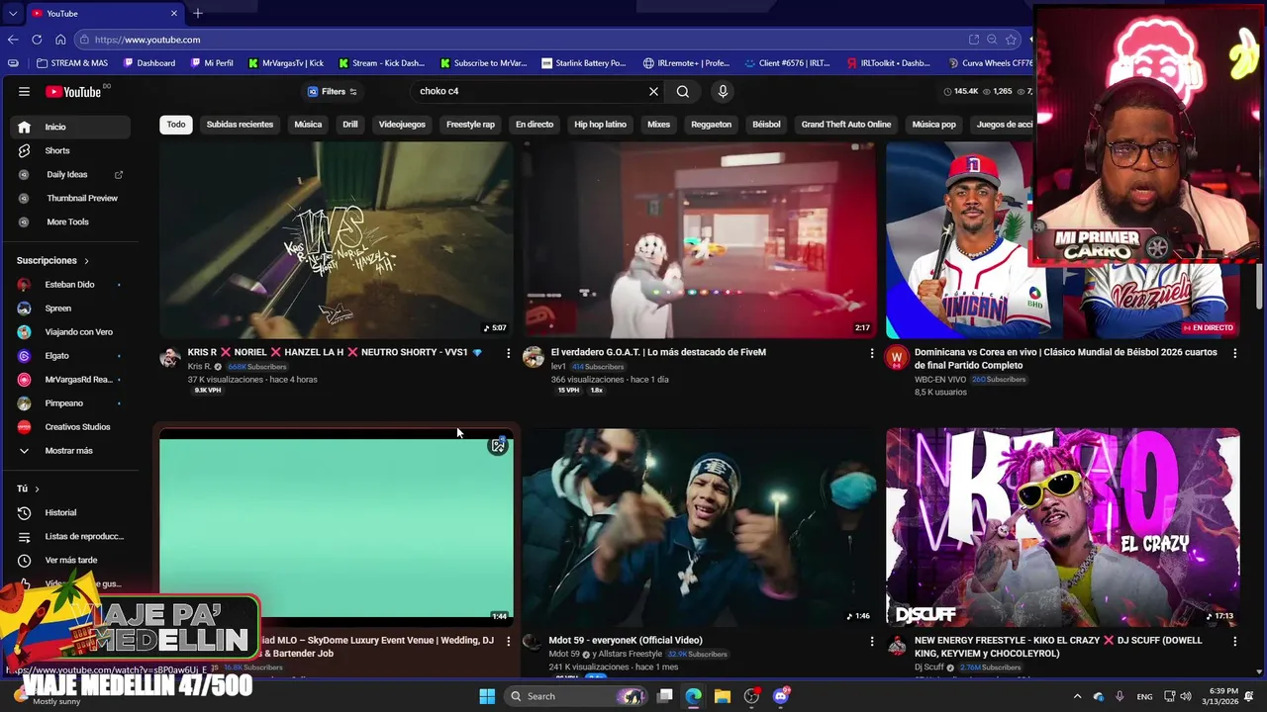Open options menu for Dominicana vs Corea
This screenshot has width=1267, height=712.
click(1234, 353)
